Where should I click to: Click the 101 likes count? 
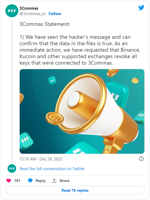[17, 181]
